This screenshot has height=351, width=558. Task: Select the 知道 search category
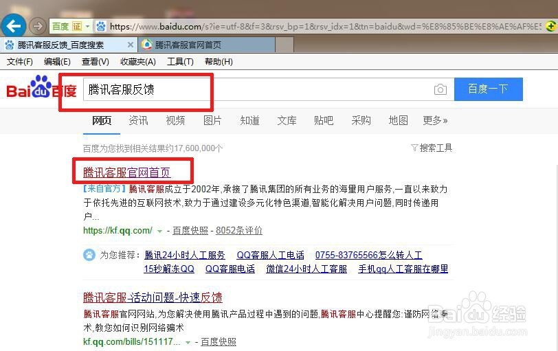249,121
